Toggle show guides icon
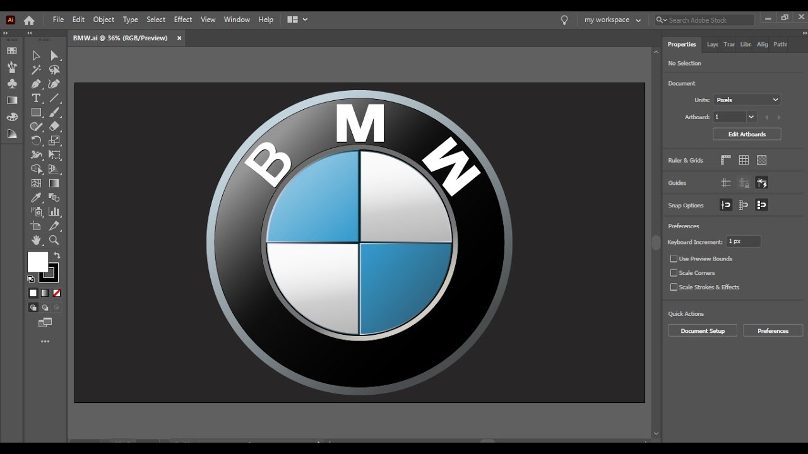This screenshot has height=454, width=808. point(726,183)
